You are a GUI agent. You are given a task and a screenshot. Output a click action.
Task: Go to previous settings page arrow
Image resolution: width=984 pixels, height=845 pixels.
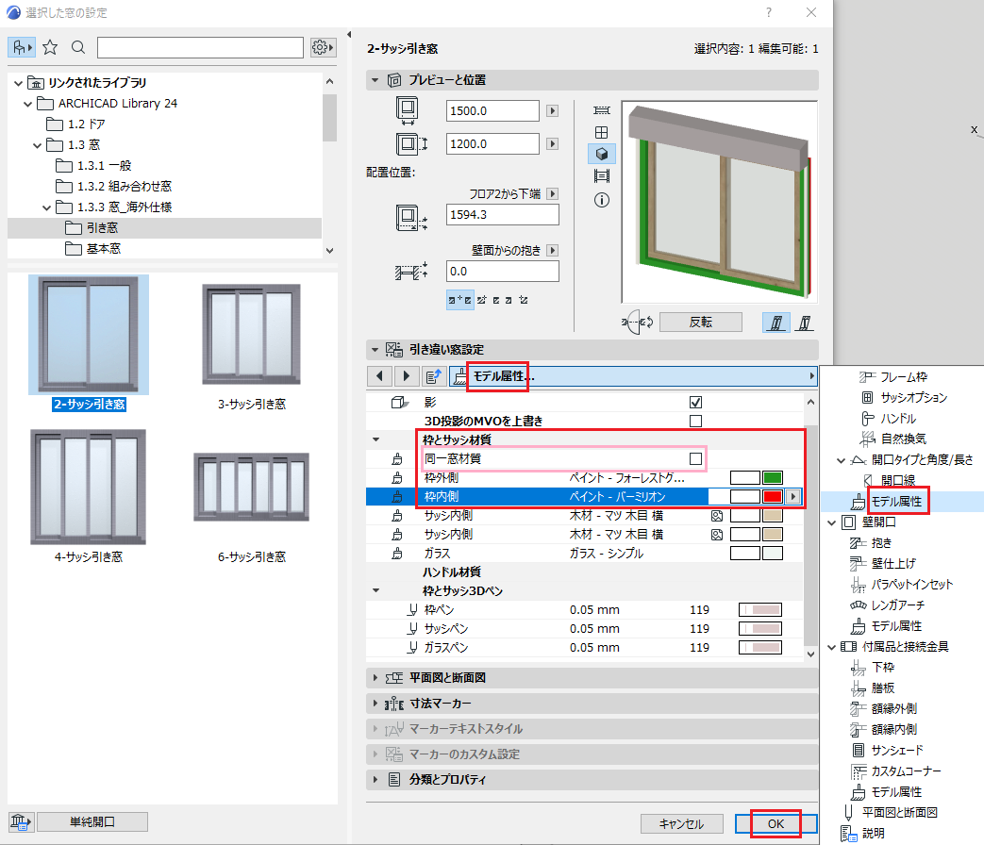tap(379, 375)
